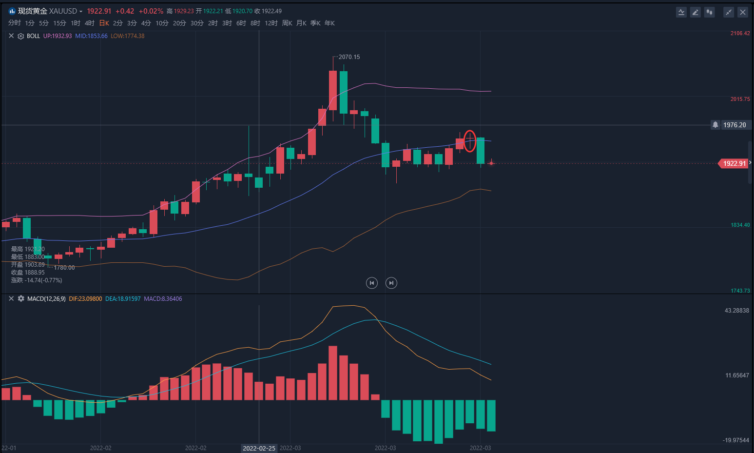Screen dimensions: 754x453
Task: Click the blue chart logo beside 现货黄金
Action: pos(12,11)
